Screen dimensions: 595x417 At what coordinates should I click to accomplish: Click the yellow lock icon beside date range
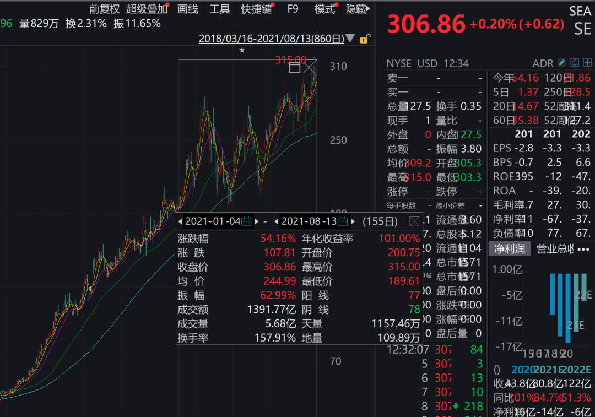coord(364,39)
